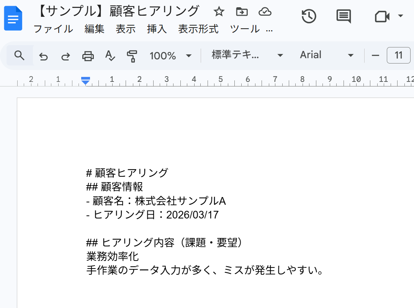
Task: Open the 100% zoom dropdown
Action: point(170,55)
